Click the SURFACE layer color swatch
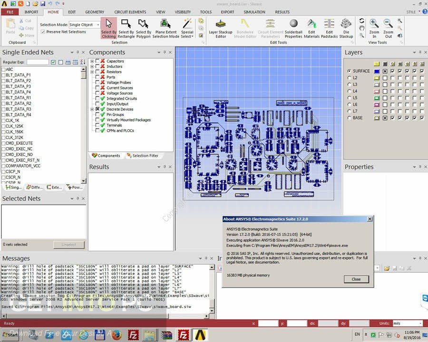Screen dimensions: 428x342 pyautogui.click(x=376, y=71)
